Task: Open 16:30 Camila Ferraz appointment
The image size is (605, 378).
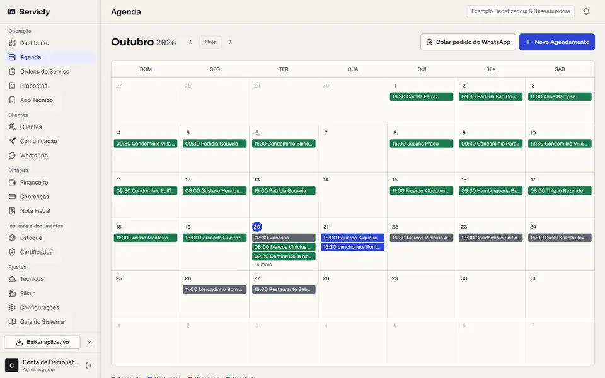Action: tap(422, 96)
